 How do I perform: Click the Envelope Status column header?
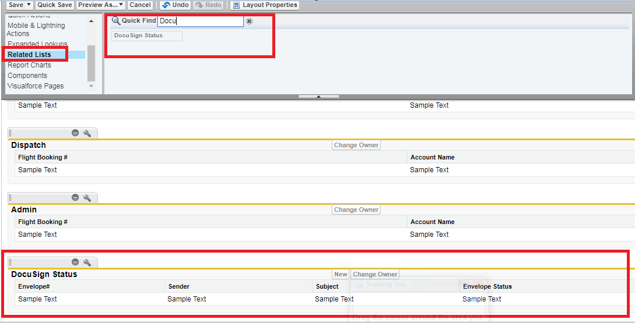tap(487, 286)
